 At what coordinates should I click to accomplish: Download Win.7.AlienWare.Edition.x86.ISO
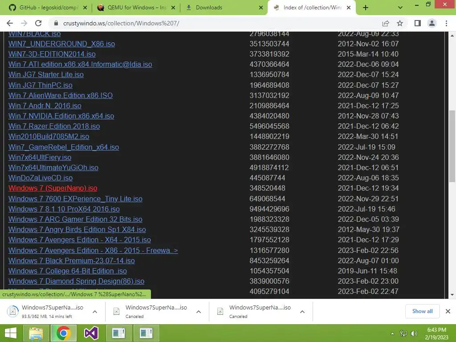tap(61, 95)
